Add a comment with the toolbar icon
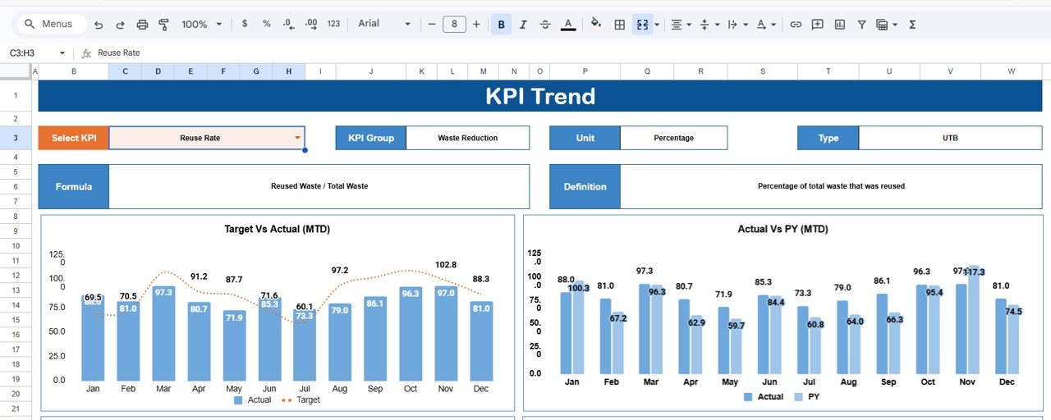This screenshot has width=1051, height=420. [817, 25]
